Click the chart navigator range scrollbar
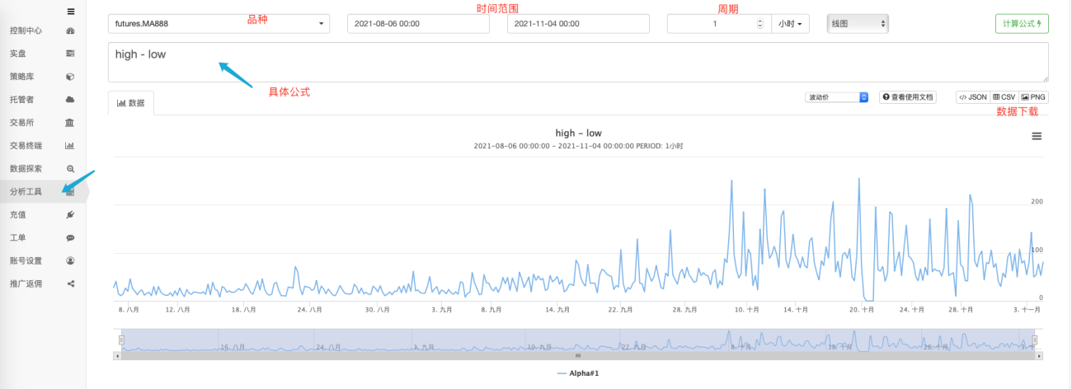The width and height of the screenshot is (1072, 389). click(x=577, y=356)
